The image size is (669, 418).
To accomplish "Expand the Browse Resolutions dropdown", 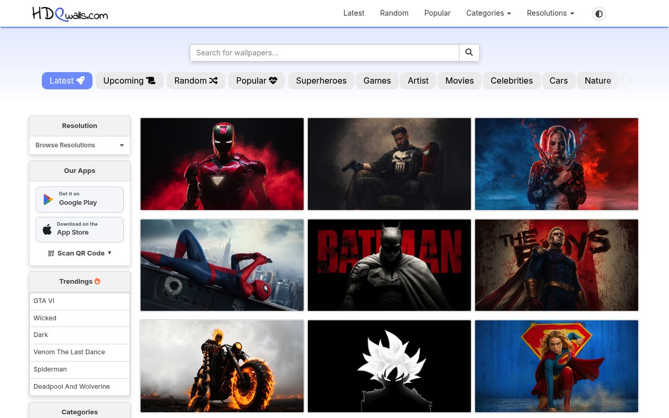I will pos(79,145).
